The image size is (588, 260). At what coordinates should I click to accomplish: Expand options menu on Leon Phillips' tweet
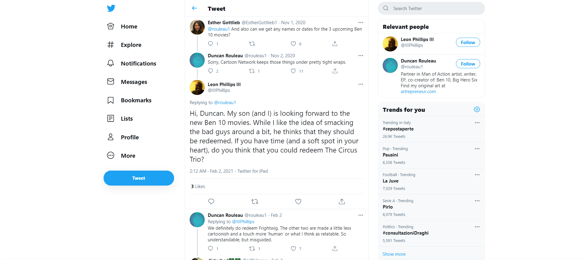tap(361, 84)
